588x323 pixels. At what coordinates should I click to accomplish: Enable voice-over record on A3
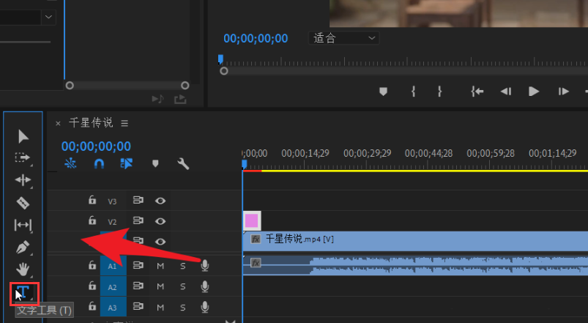(x=205, y=307)
